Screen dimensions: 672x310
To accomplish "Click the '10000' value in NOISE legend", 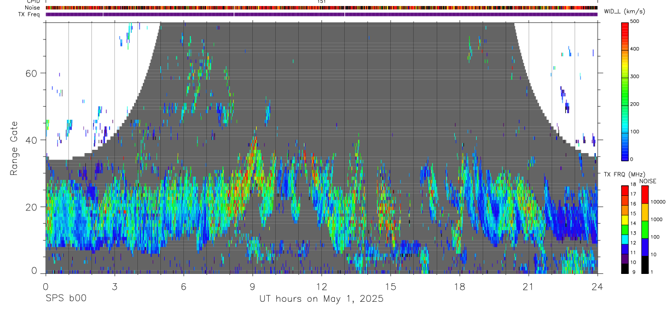I will tap(658, 202).
